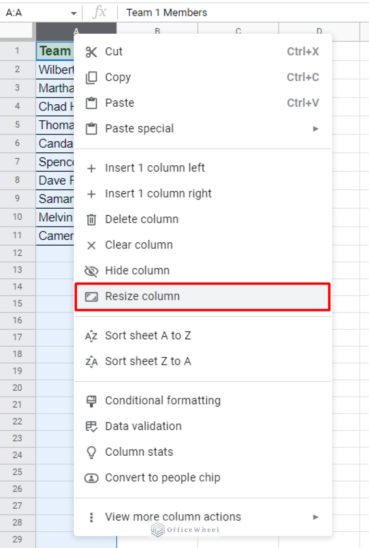Image resolution: width=369 pixels, height=548 pixels.
Task: Open the Name box dropdown arrow
Action: [x=73, y=12]
